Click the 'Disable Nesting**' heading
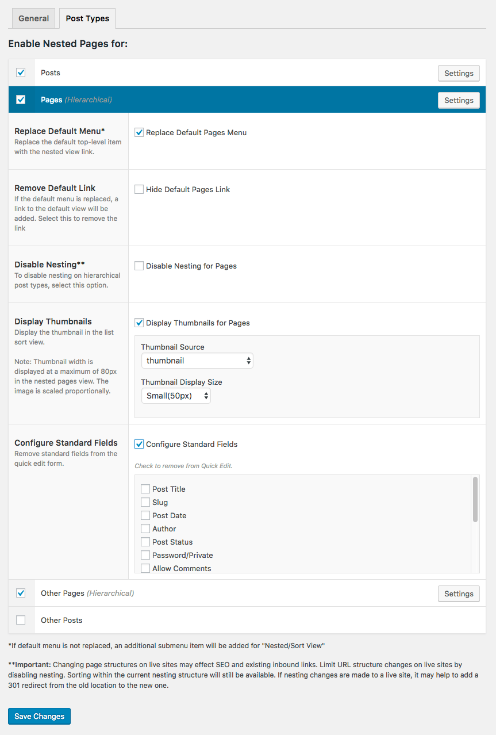 (49, 265)
